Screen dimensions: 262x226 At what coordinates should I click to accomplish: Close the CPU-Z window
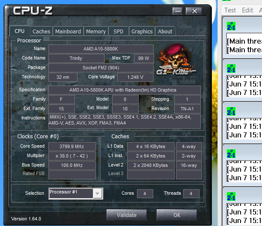point(194,11)
